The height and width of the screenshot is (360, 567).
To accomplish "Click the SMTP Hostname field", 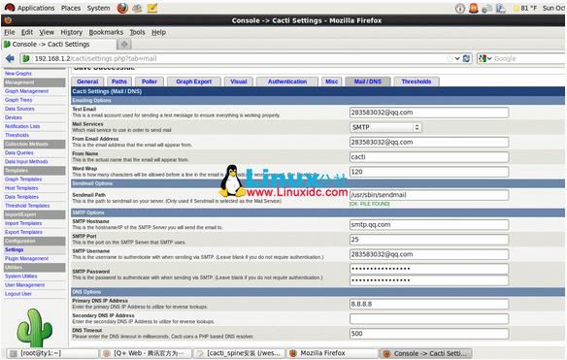I will pyautogui.click(x=429, y=224).
